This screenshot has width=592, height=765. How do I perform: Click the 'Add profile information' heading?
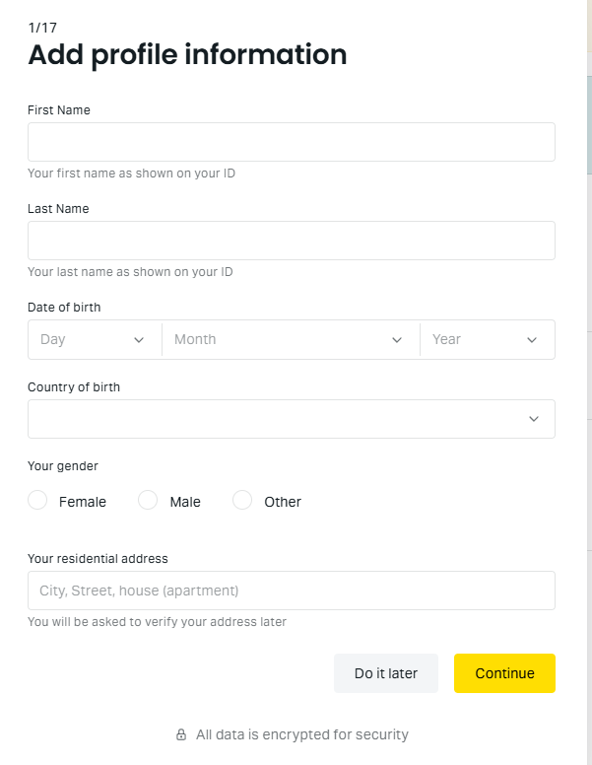[x=187, y=55]
